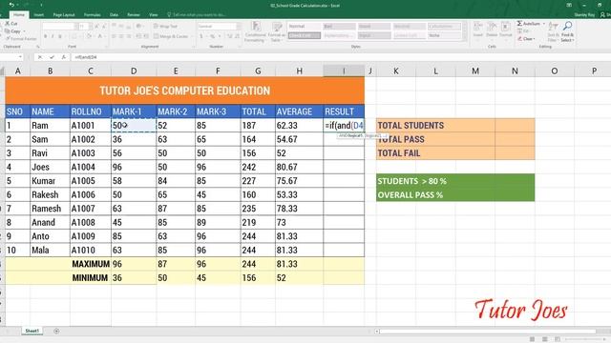Apply the Bad cell style
Screen dimensions: 611x343
click(339, 26)
